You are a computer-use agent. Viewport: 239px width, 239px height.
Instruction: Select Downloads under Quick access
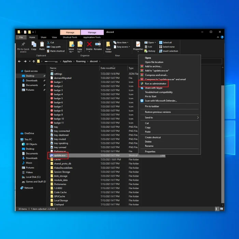pyautogui.click(x=31, y=81)
